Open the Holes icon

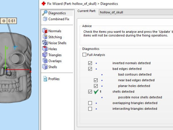45,49
